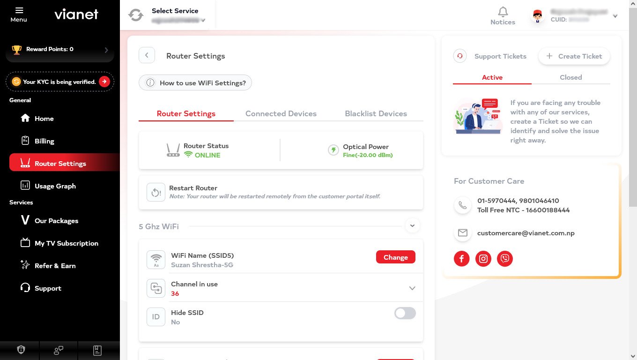Toggle the Hide SSID switch
The height and width of the screenshot is (360, 637).
[405, 313]
